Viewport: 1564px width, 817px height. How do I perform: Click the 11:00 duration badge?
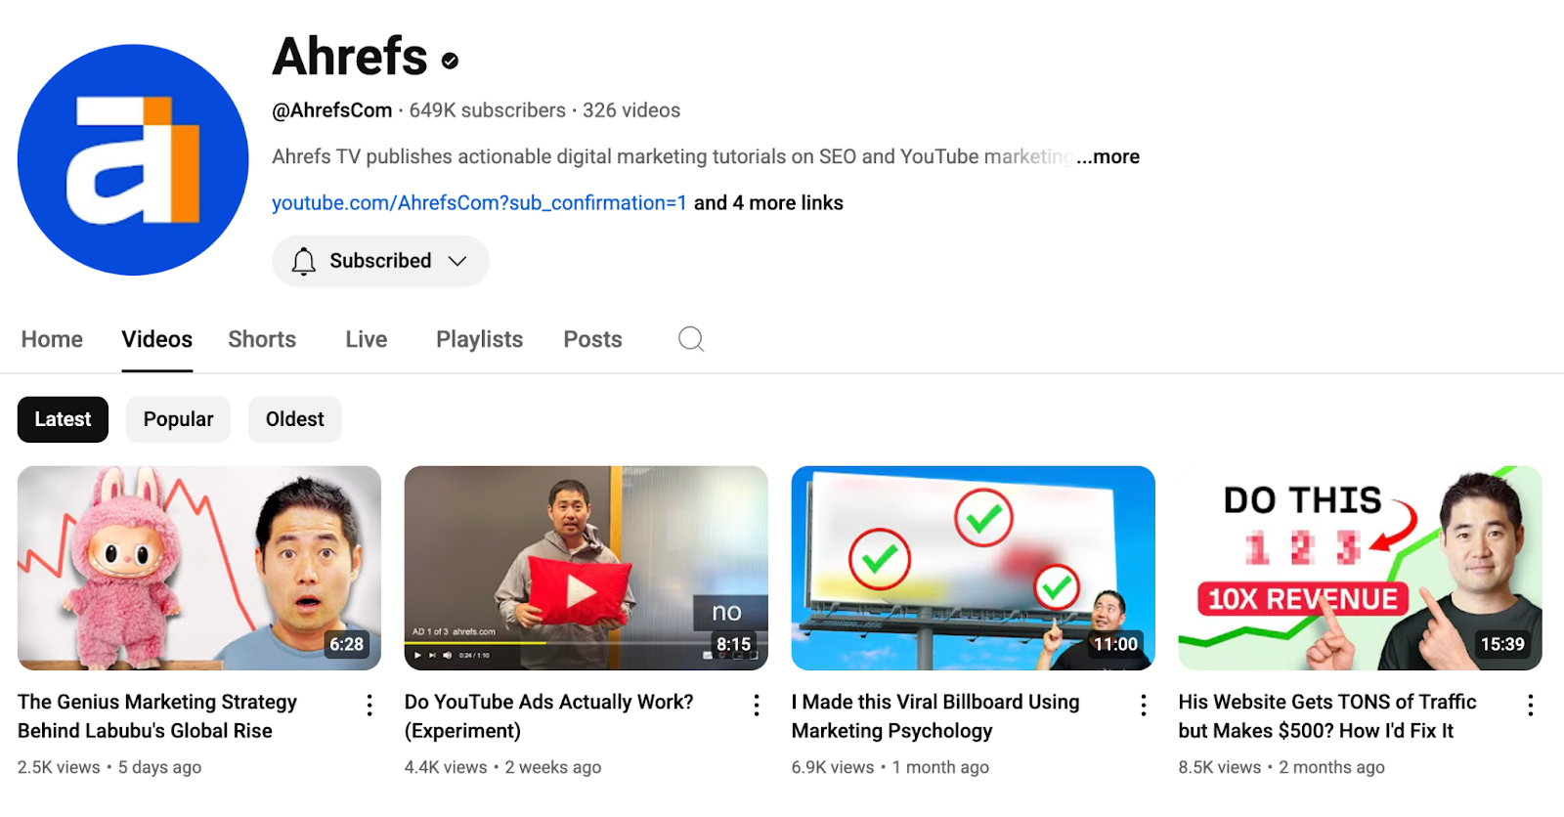point(1115,644)
